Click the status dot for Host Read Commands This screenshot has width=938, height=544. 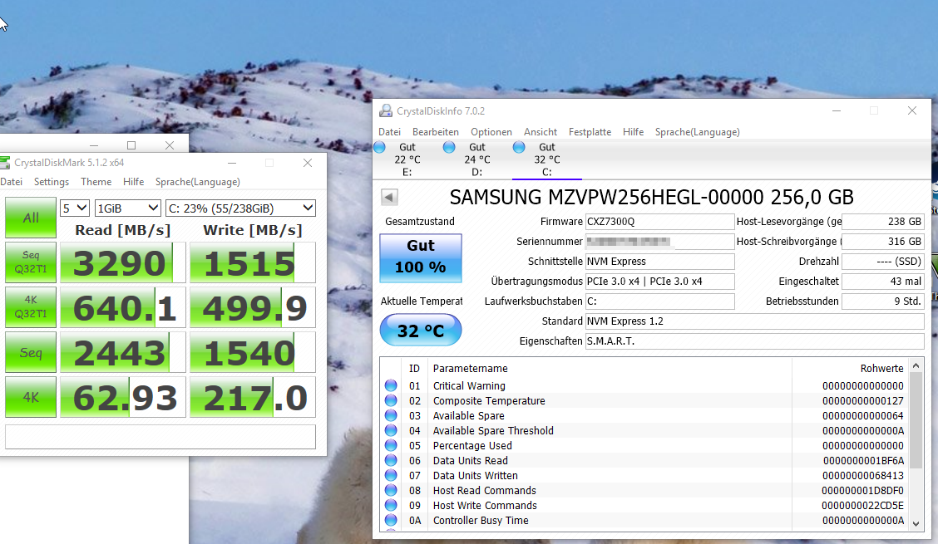391,490
